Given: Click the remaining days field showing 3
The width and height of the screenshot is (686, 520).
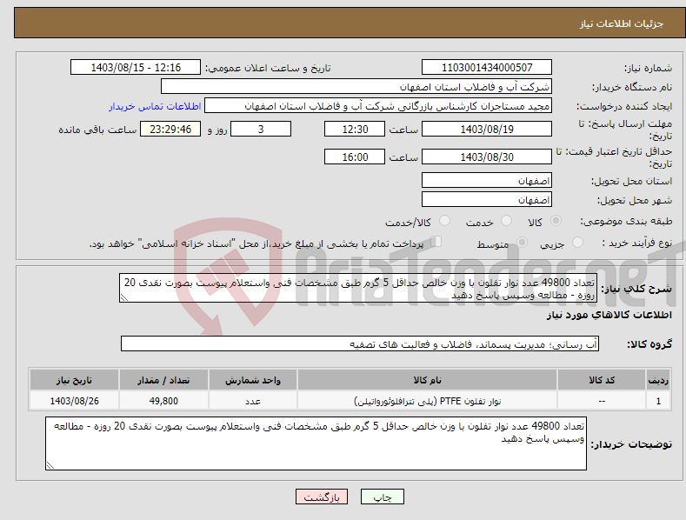Looking at the screenshot, I should pyautogui.click(x=261, y=129).
